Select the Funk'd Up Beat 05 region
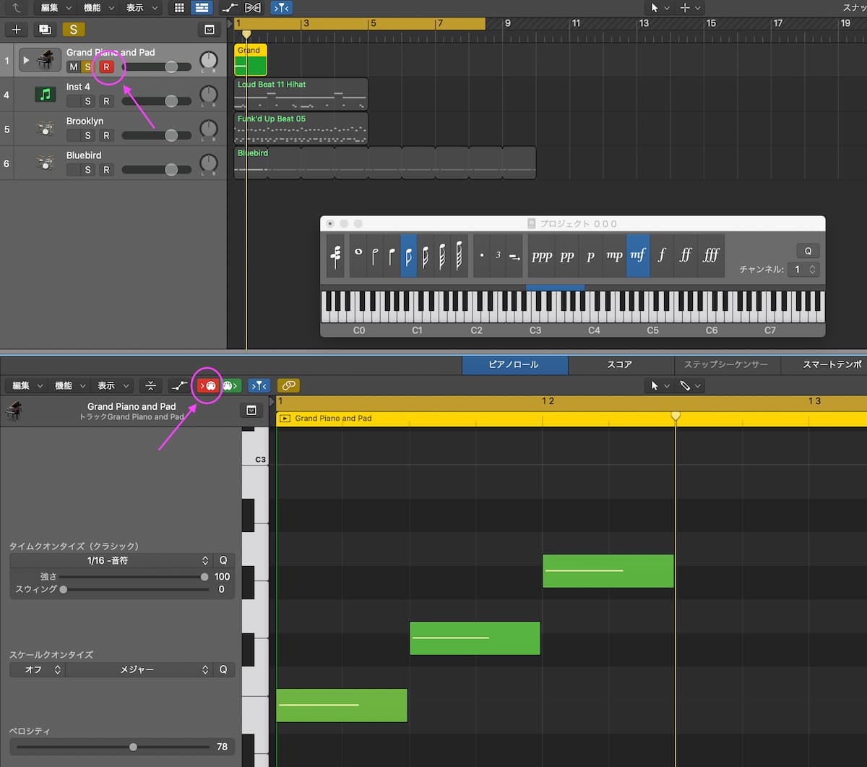 301,129
